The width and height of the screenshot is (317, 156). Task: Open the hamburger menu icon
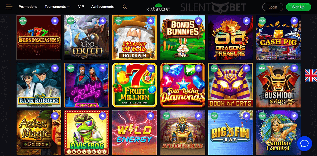click(x=9, y=7)
